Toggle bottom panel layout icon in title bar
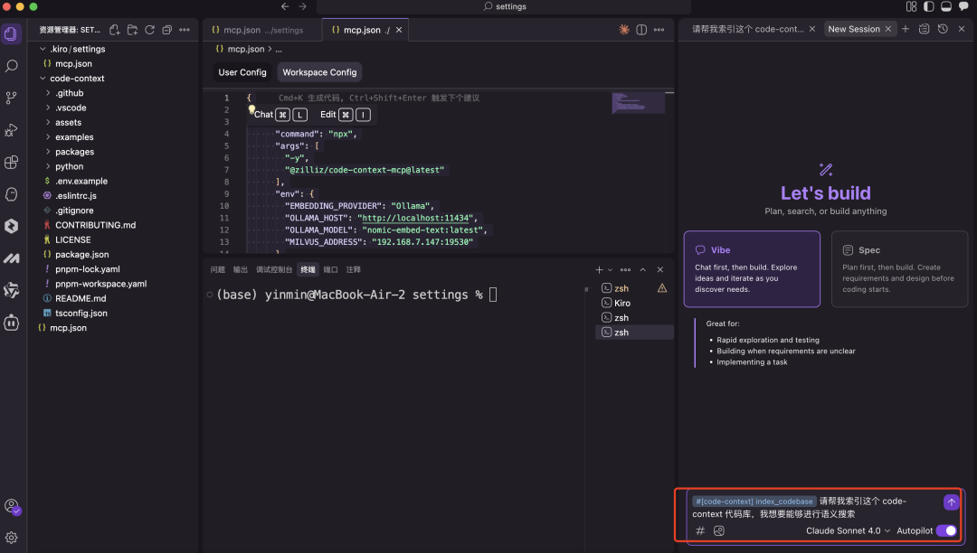The image size is (977, 553). tap(946, 6)
